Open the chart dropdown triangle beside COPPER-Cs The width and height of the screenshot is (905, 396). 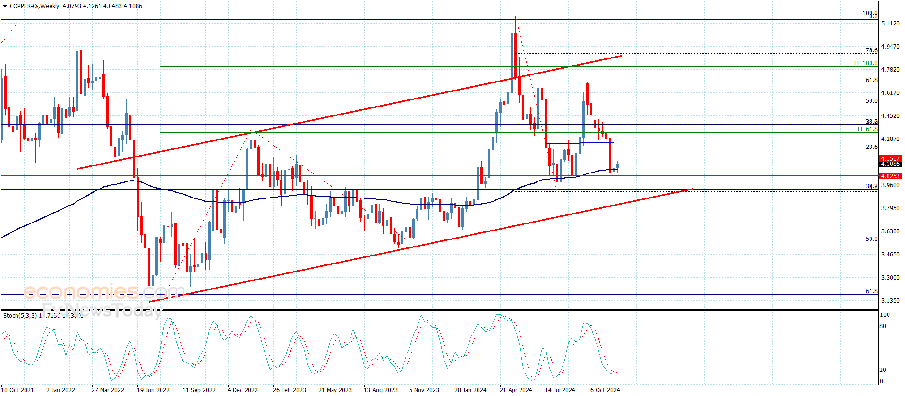pyautogui.click(x=5, y=6)
